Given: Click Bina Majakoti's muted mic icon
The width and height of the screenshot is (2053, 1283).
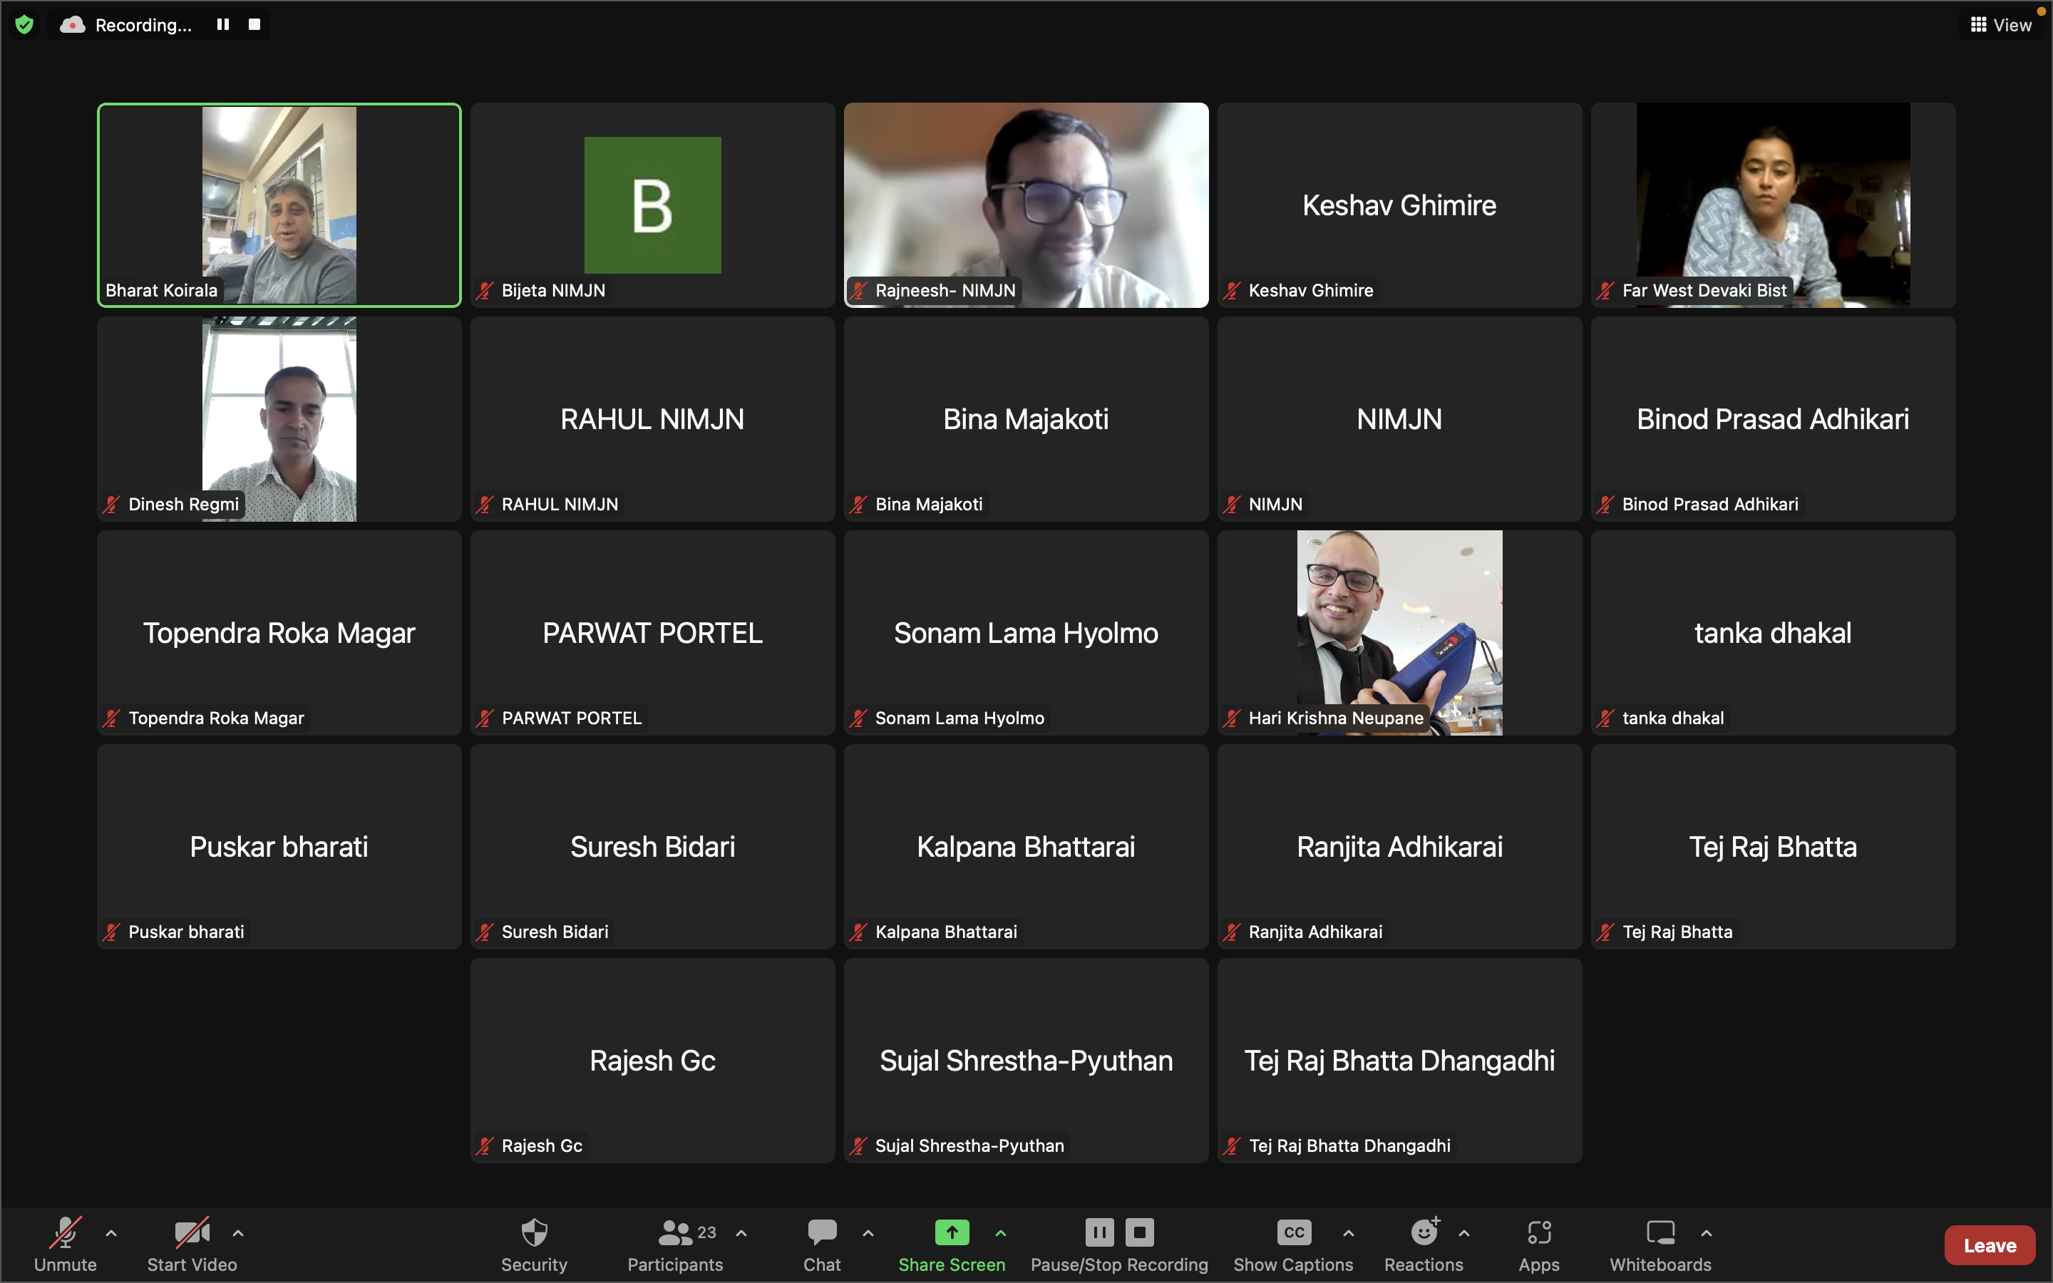Looking at the screenshot, I should click(858, 504).
